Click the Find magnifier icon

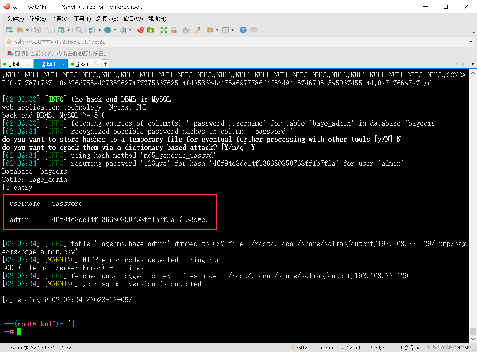click(79, 30)
